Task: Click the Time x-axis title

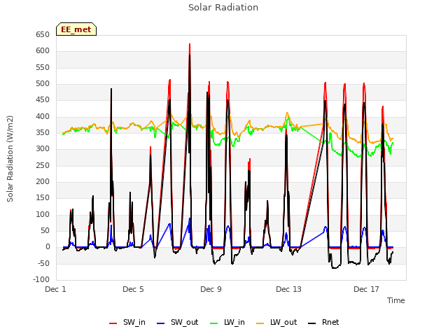Action: (396, 300)
